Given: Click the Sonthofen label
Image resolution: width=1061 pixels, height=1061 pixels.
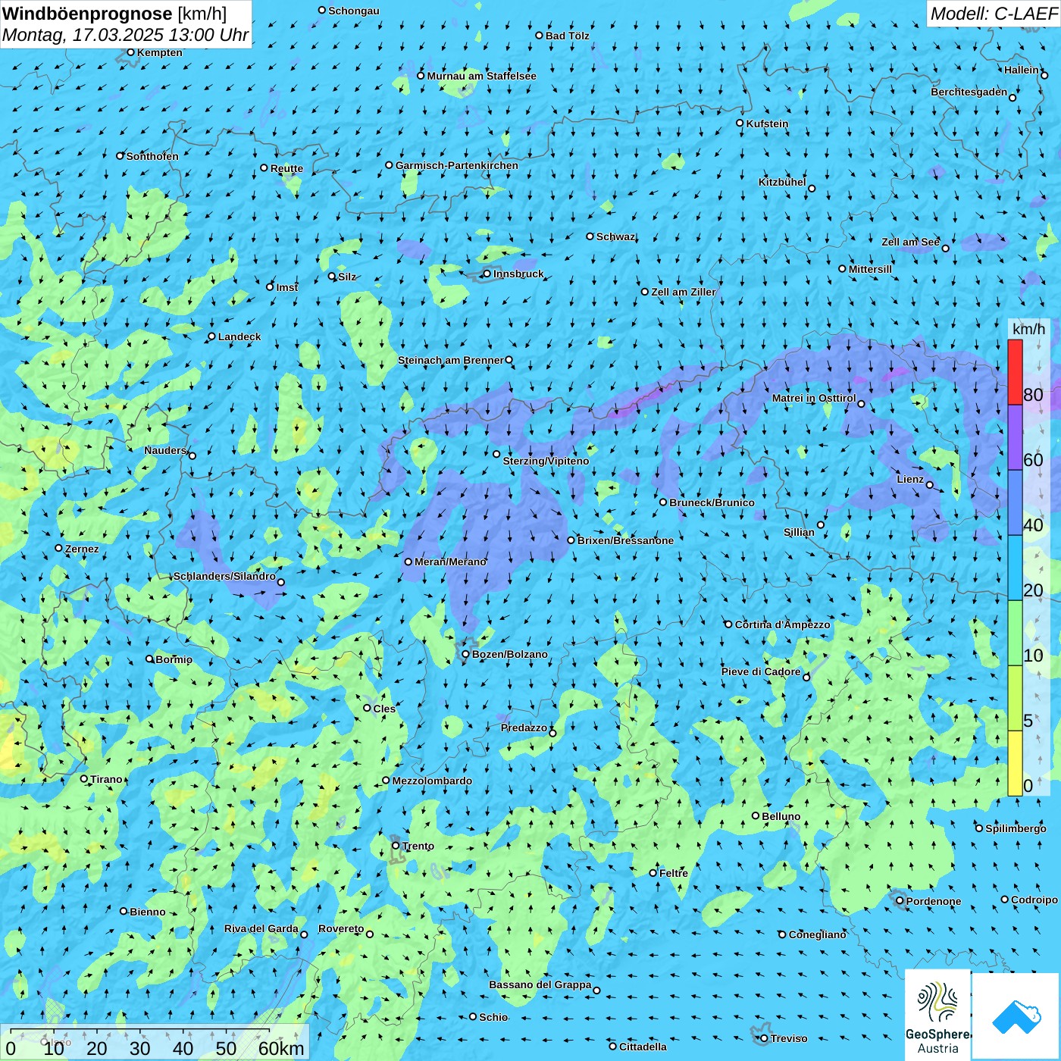Looking at the screenshot, I should click(152, 156).
